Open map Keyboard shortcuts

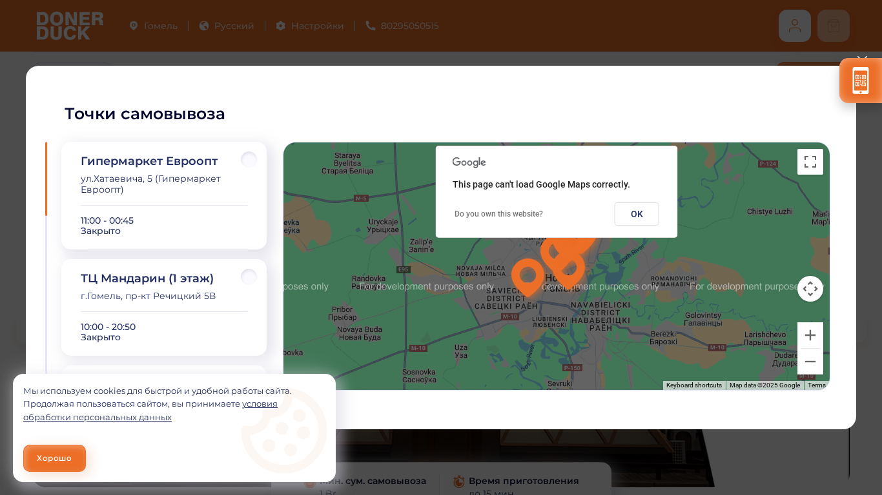pos(694,385)
